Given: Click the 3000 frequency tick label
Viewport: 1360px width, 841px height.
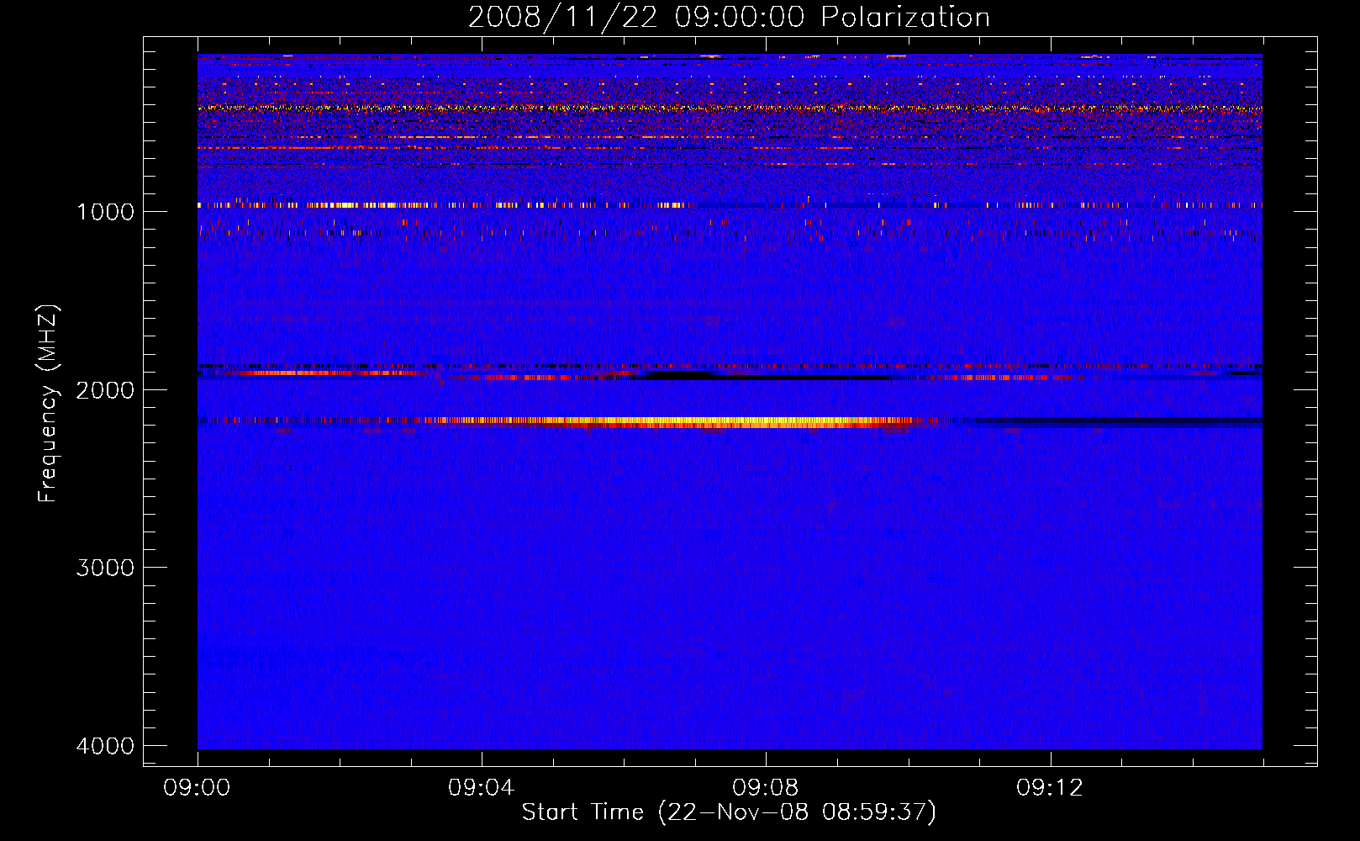Looking at the screenshot, I should point(106,568).
